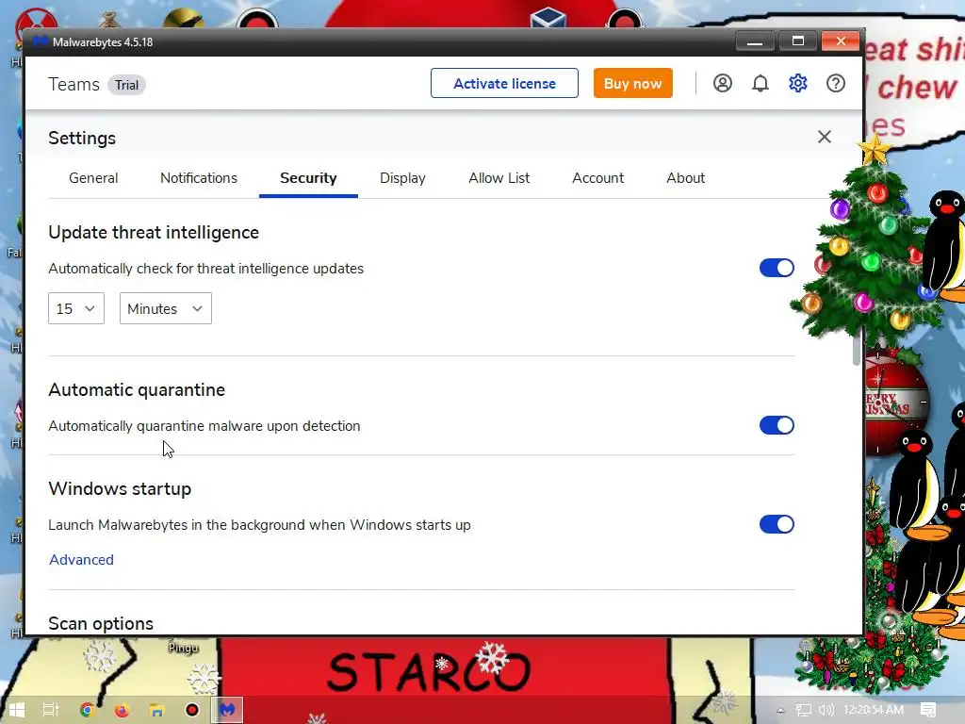
Task: Click the Teams product label
Action: 74,84
